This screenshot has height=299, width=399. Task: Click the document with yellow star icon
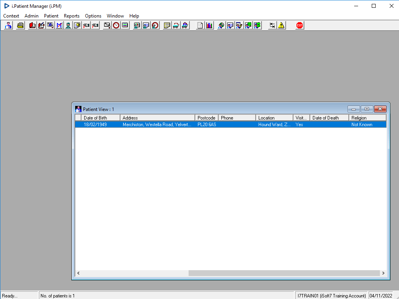tap(77, 25)
